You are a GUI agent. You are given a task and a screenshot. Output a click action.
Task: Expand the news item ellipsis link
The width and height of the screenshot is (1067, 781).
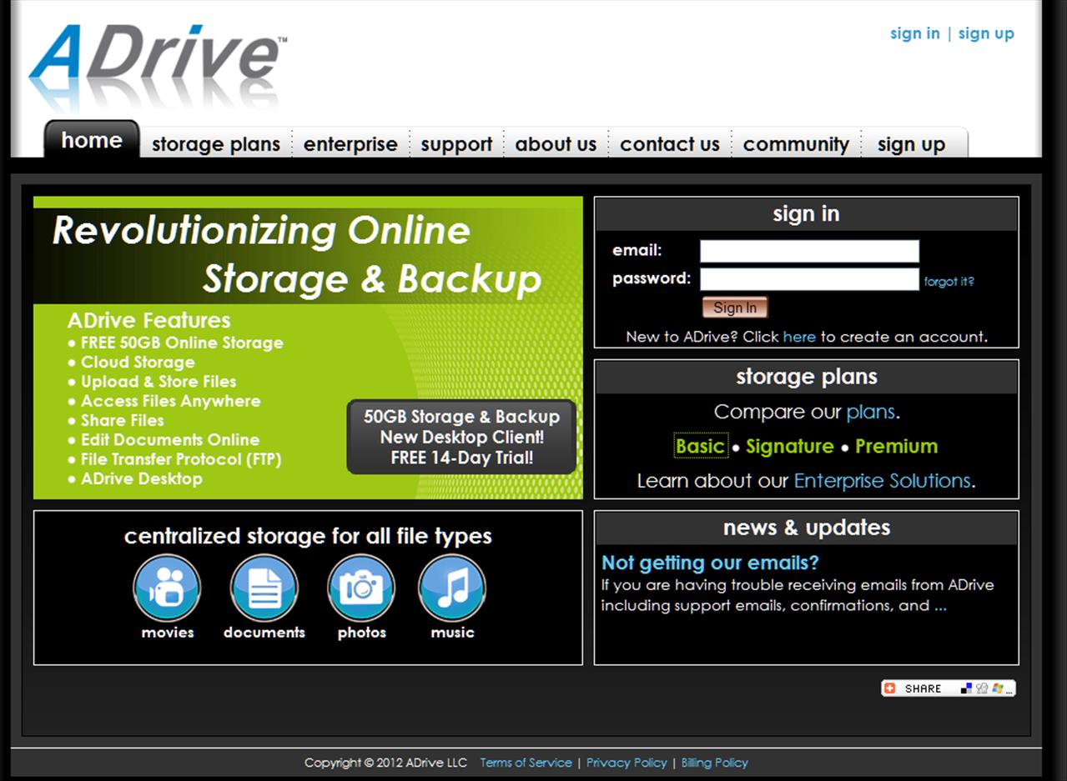point(941,607)
